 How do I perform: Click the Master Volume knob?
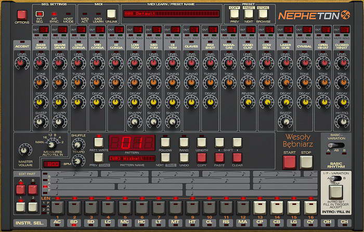tap(23, 149)
